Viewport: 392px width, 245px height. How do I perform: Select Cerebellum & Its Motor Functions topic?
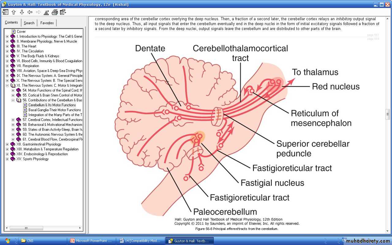52,105
